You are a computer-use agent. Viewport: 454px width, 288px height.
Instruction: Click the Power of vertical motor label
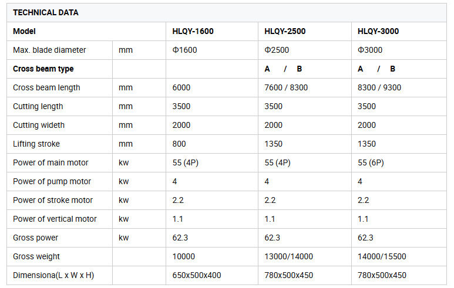(55, 219)
